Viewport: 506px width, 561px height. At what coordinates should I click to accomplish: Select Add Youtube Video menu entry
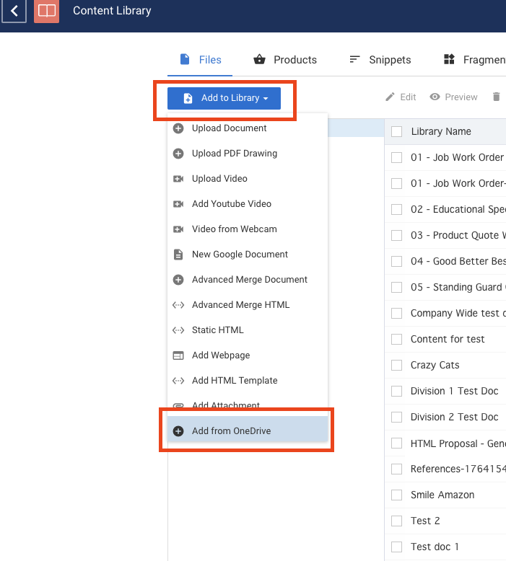231,204
